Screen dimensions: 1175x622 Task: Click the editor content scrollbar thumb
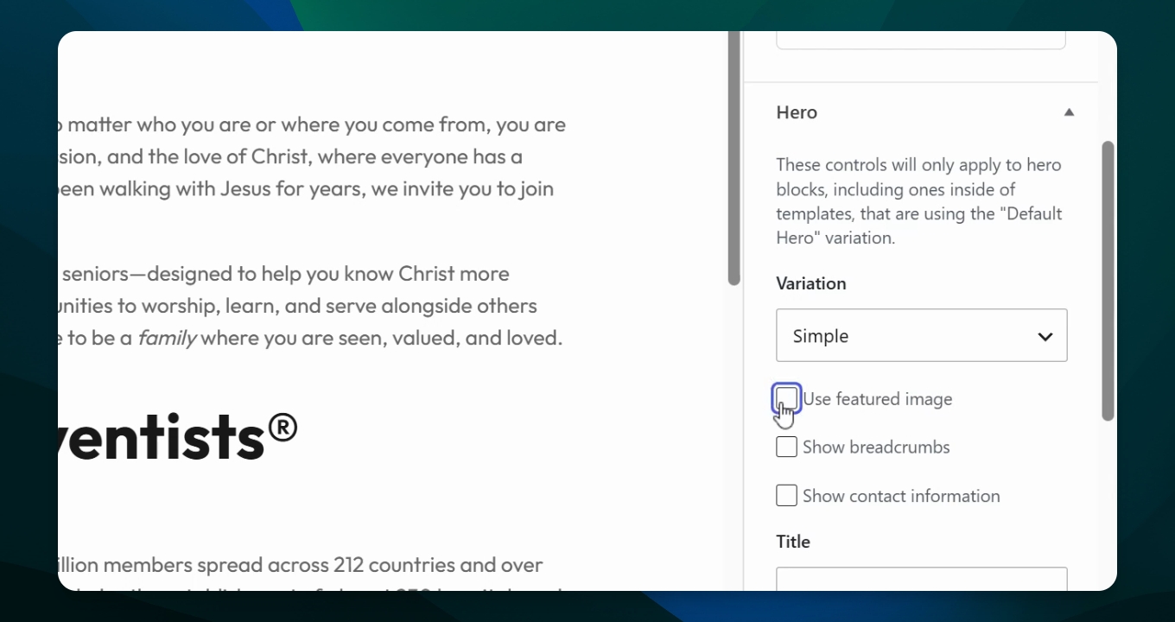pos(734,158)
